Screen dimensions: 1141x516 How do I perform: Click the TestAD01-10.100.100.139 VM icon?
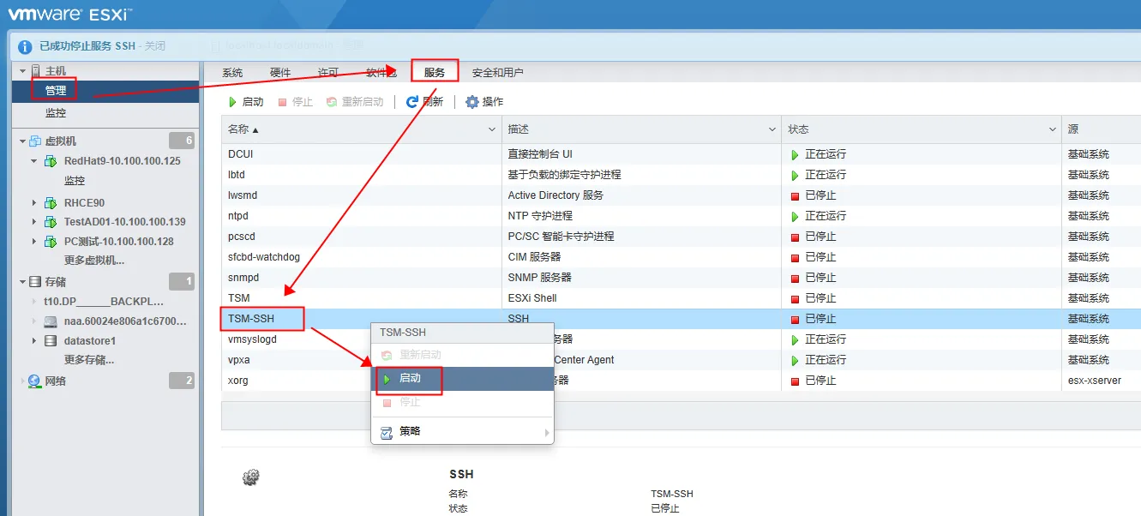pos(51,222)
